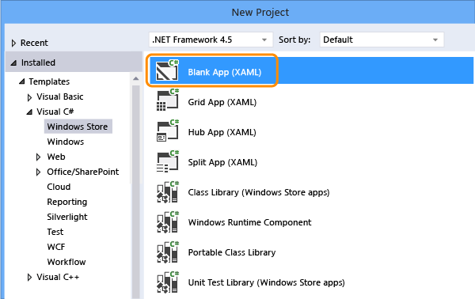This screenshot has height=299, width=475.
Task: Choose the Blank App (XAML) label
Action: pyautogui.click(x=225, y=72)
